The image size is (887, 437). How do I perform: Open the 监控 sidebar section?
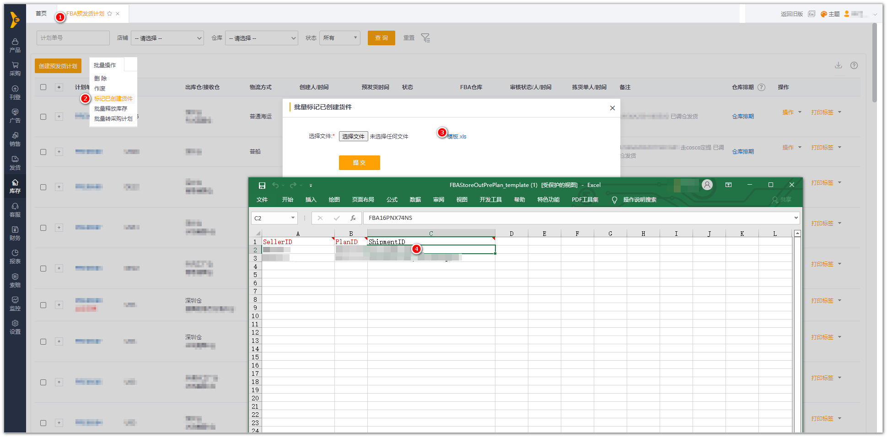(15, 304)
